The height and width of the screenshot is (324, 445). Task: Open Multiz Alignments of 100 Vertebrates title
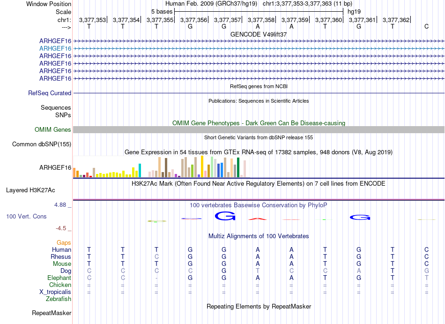[259, 236]
